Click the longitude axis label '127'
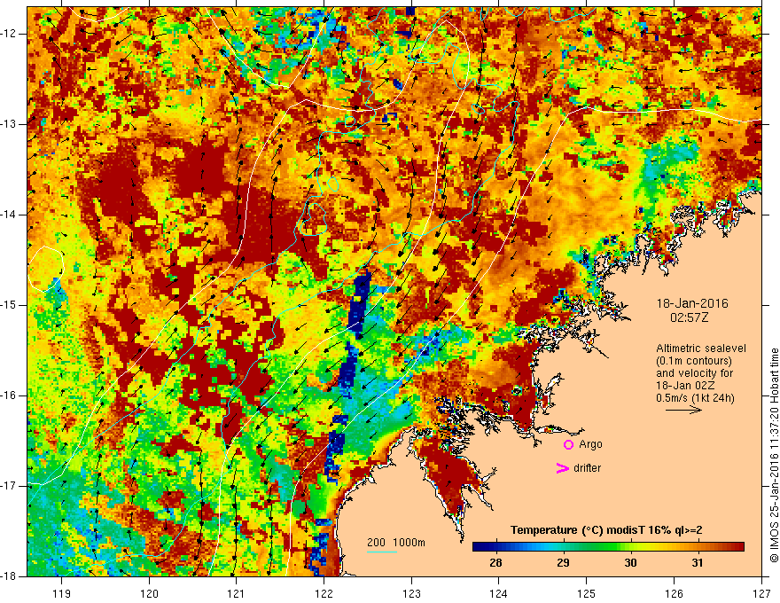Viewport: 780px width, 603px height. coord(761,593)
